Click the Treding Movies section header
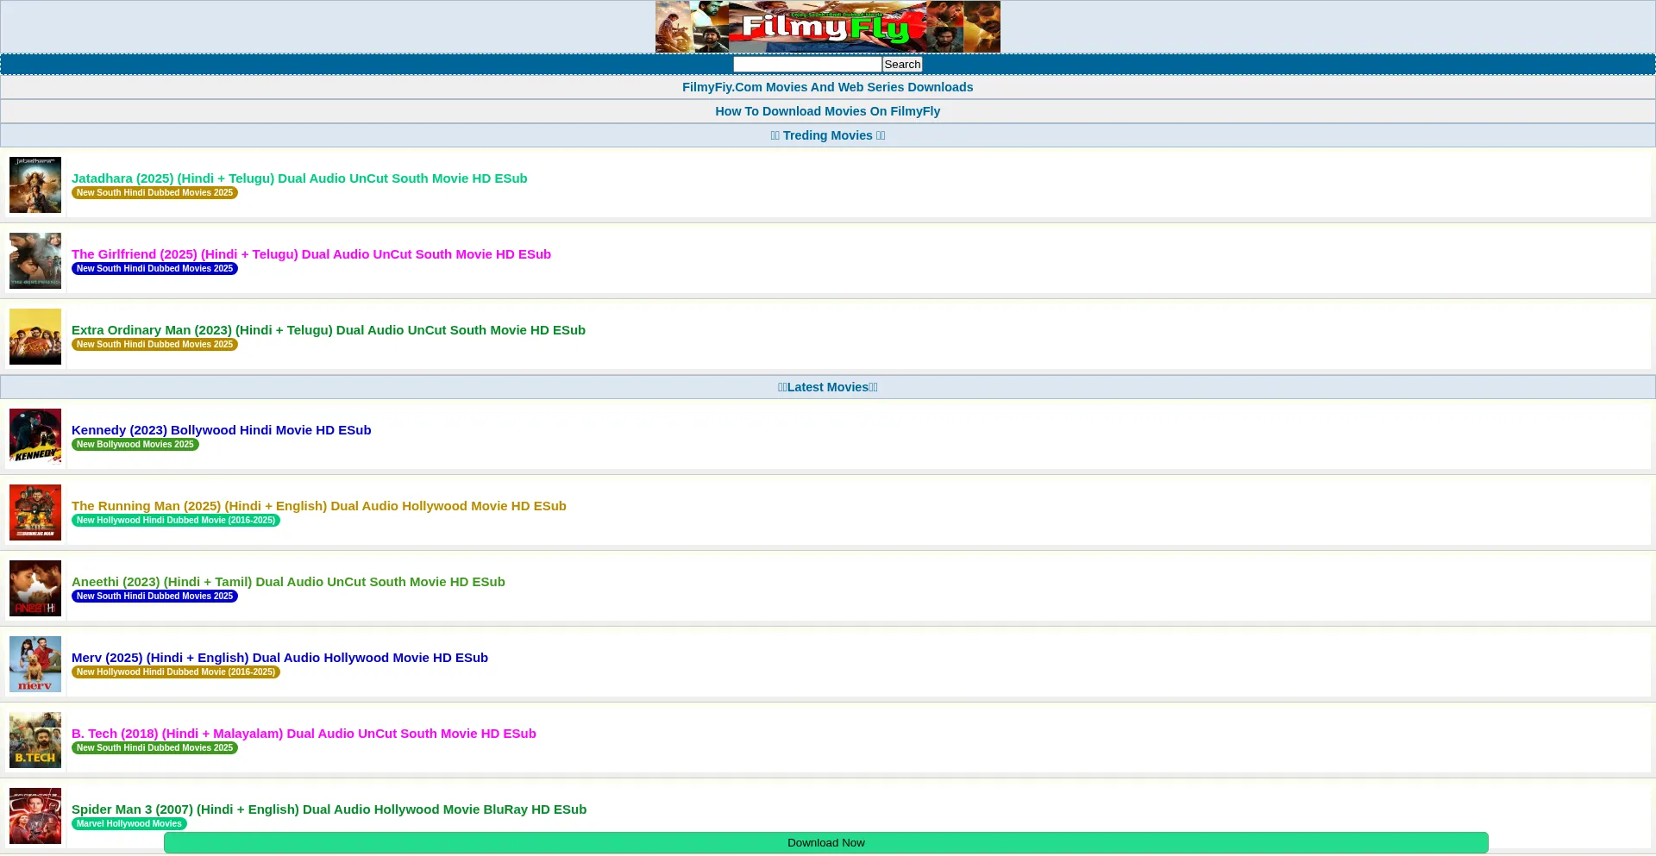This screenshot has height=856, width=1656. pyautogui.click(x=827, y=135)
